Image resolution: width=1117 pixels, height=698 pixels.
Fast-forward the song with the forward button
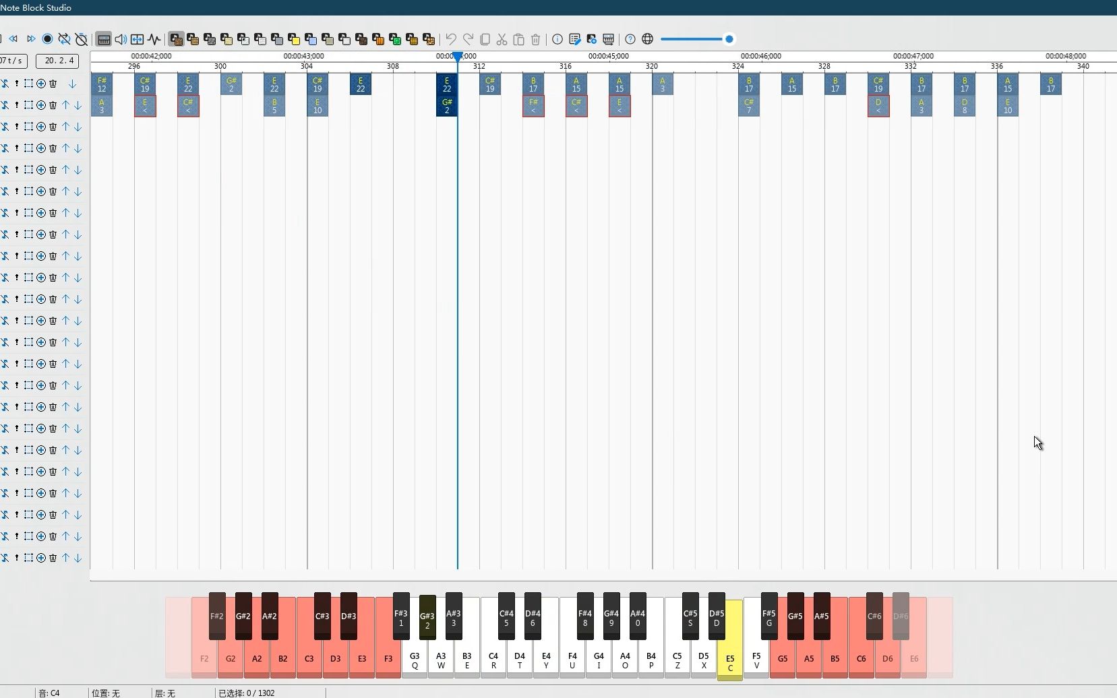click(31, 39)
